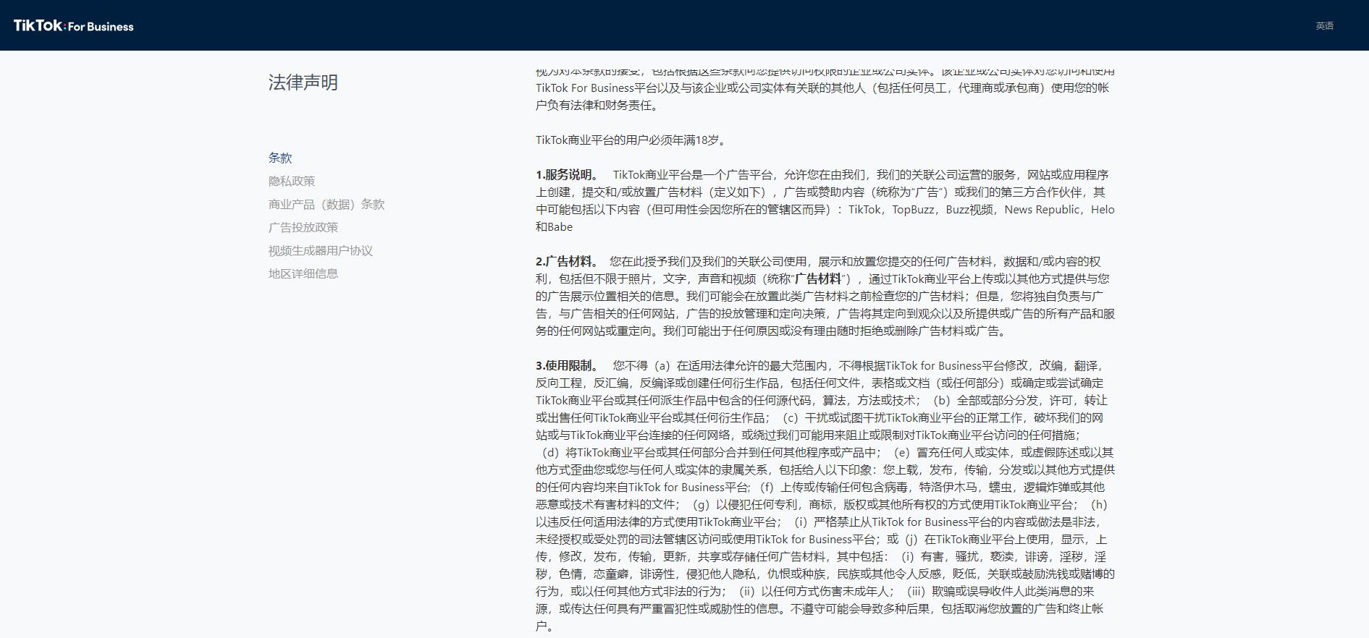Click the bold quoted term 广告材料
Screen dimensions: 1369x638
818,278
